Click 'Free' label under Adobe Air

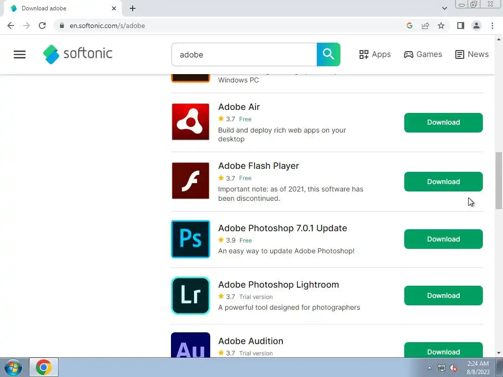246,119
